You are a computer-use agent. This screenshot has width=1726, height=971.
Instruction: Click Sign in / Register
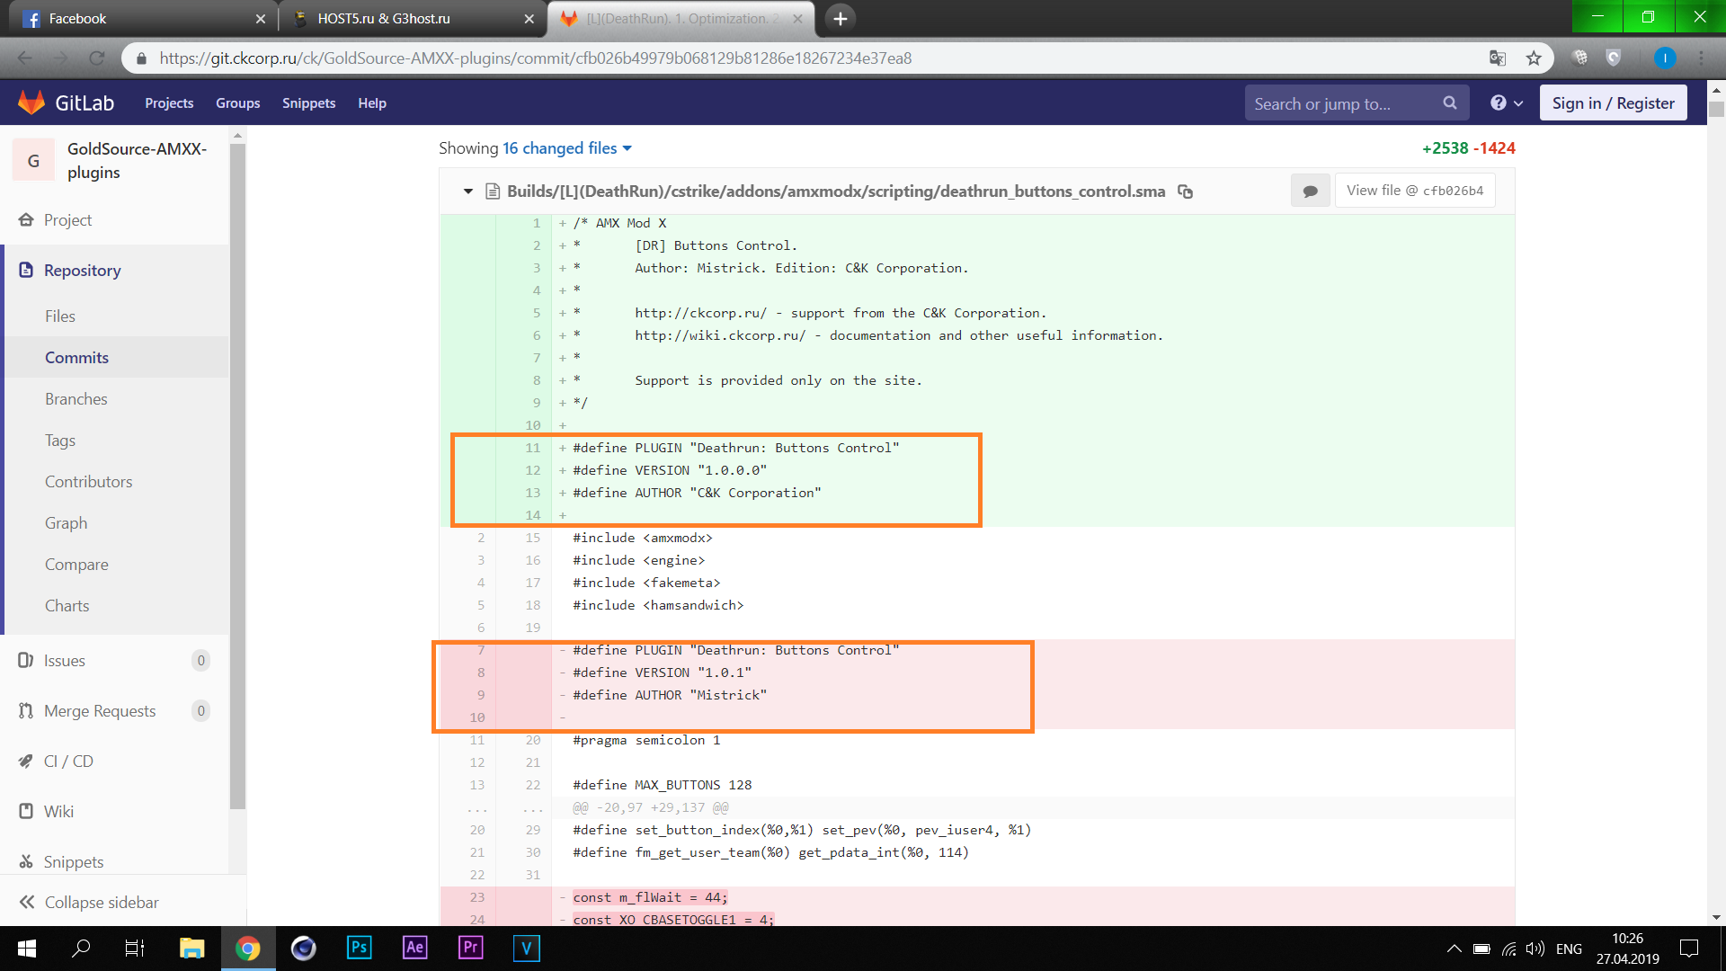(1613, 103)
